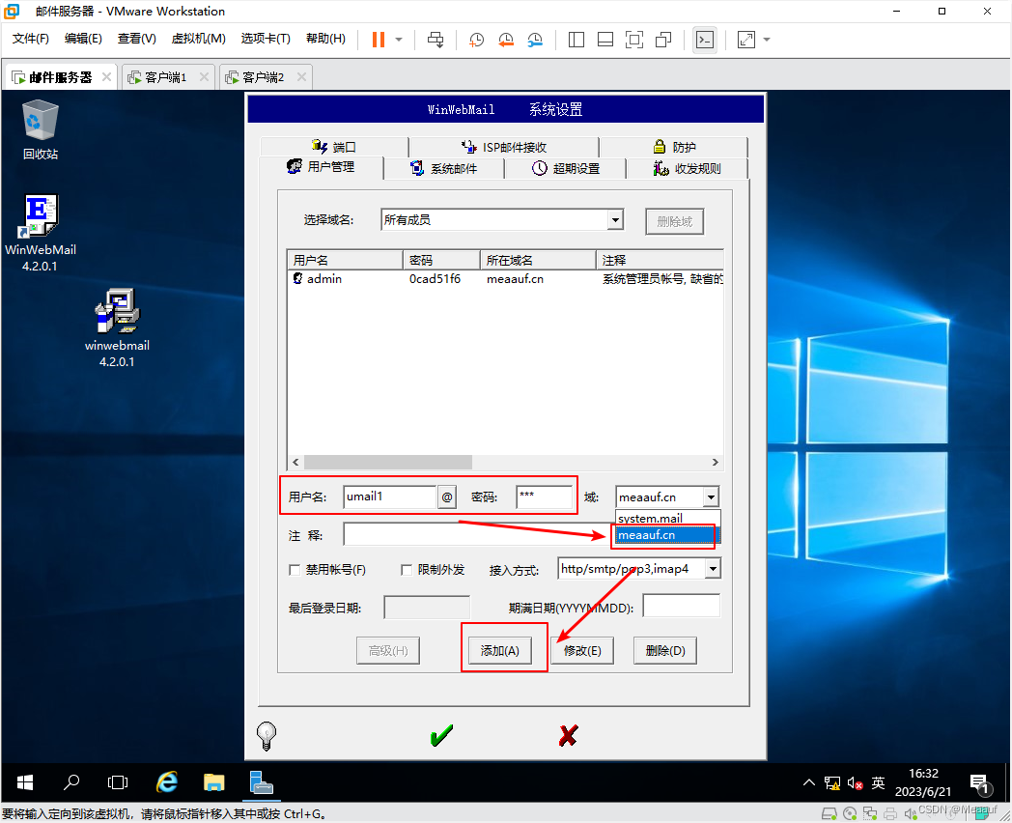Screen dimensions: 1012x823
Task: Select the 回收站 desktop icon
Action: tap(40, 129)
